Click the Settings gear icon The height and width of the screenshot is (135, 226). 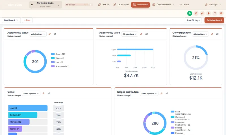click(206, 5)
